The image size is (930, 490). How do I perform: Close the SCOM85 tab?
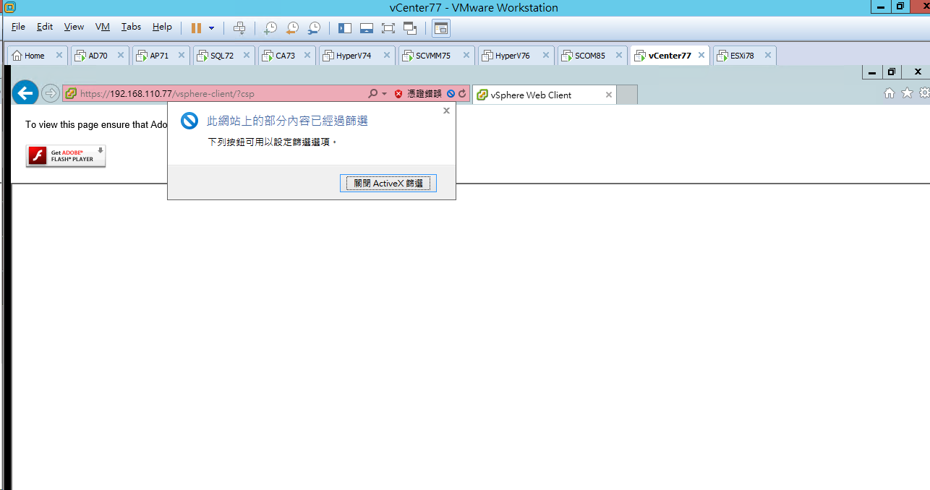tap(619, 55)
